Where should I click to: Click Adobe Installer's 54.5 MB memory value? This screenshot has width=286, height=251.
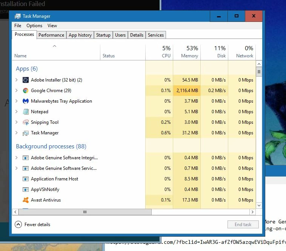190,80
